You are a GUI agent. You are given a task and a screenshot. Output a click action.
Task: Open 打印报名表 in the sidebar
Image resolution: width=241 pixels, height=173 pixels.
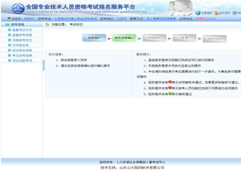(x=20, y=45)
